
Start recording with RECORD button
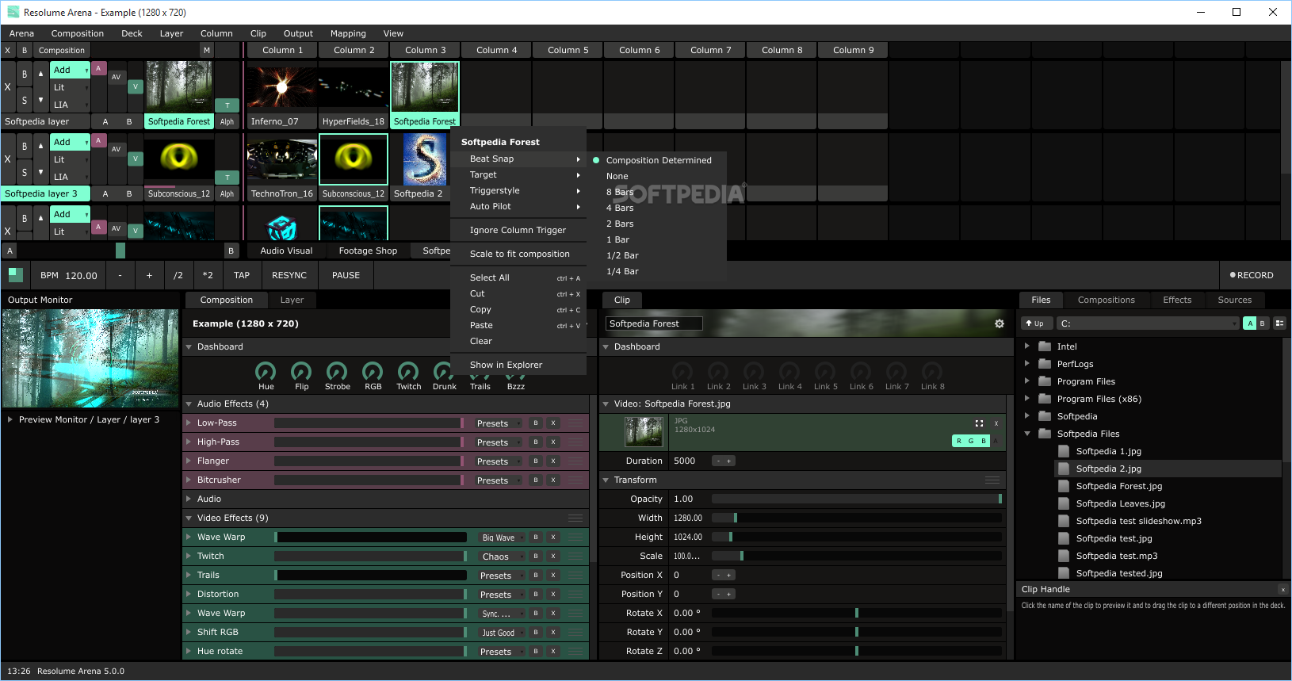click(x=1252, y=275)
